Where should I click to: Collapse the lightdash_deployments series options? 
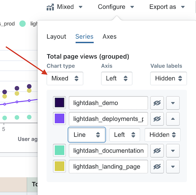coord(173,119)
